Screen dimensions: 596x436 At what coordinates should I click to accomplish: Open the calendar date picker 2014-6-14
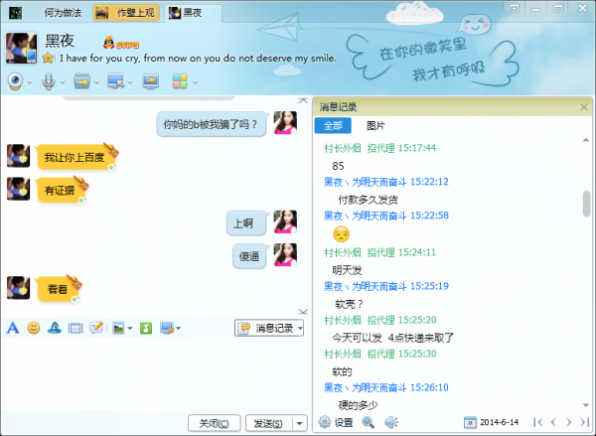pos(492,422)
